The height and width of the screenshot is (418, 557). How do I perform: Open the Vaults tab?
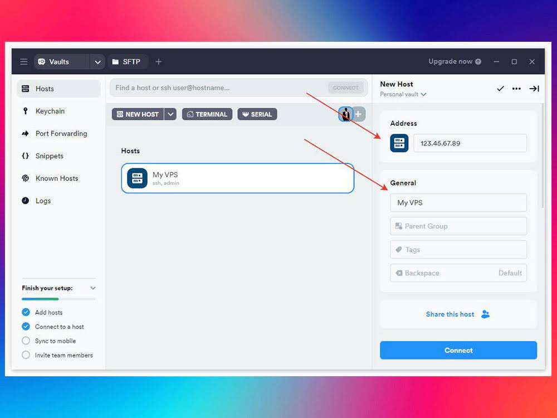tap(61, 61)
